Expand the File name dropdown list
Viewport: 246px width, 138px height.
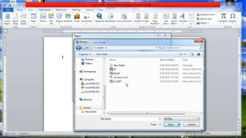(x=160, y=119)
